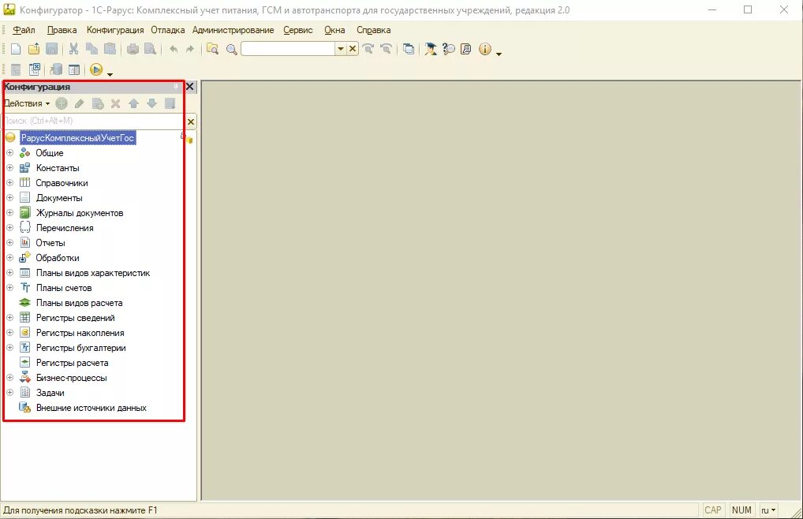Click the Open file folder icon

tap(34, 49)
